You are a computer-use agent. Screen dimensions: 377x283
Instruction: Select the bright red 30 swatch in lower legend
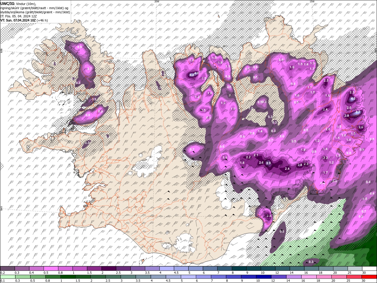[369, 277]
